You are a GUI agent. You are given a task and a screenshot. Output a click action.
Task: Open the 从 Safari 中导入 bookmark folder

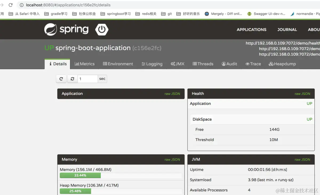24,14
